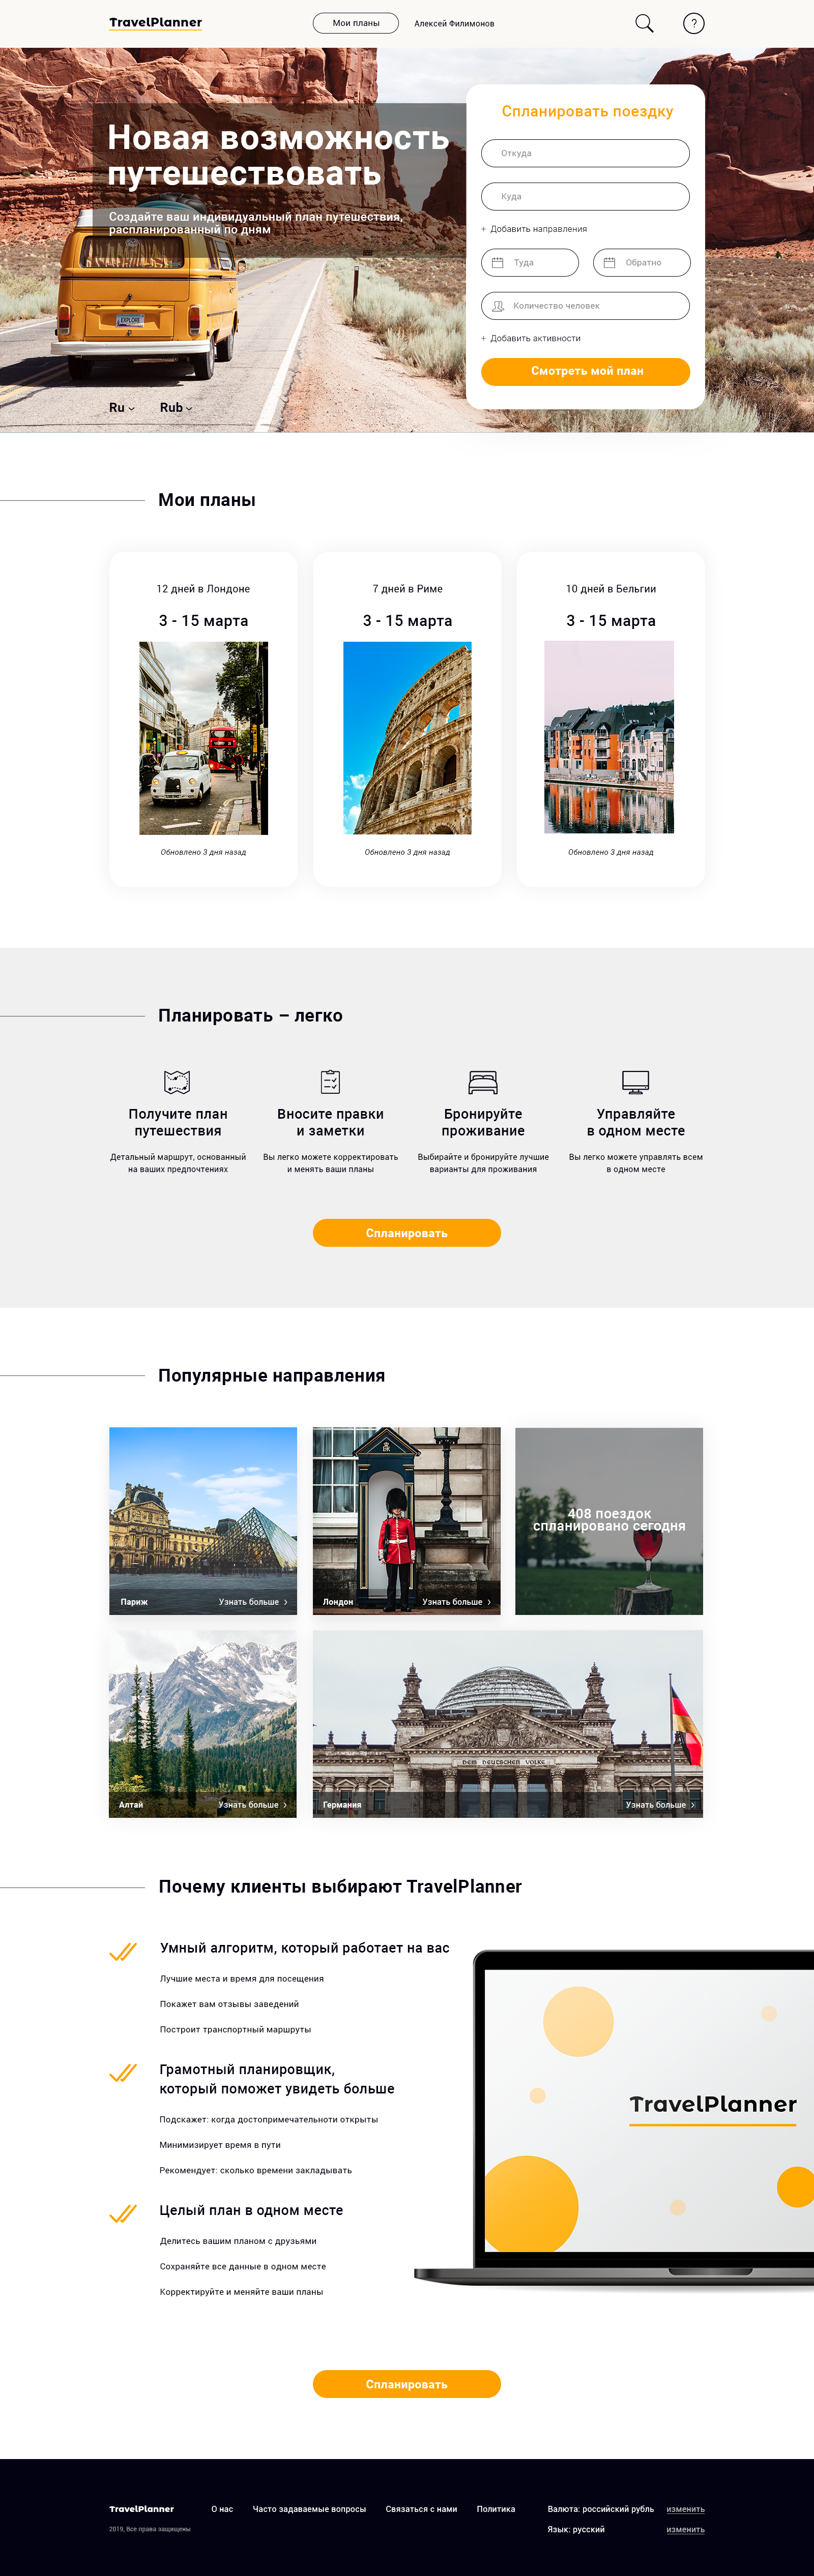This screenshot has height=2576, width=814.
Task: Click Узнать больше on the Германия card
Action: [x=656, y=1805]
